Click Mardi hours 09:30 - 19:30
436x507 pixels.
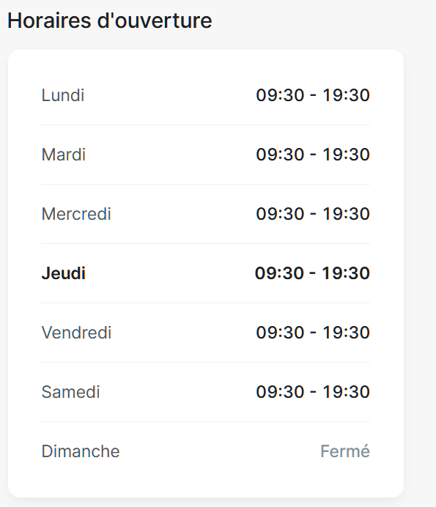[313, 155]
